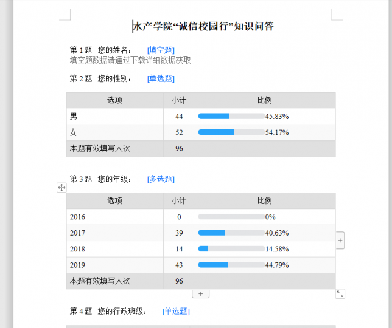Viewport: 392px width, 328px height.
Task: Open the [填空题] link for question 1
Action: coord(161,50)
